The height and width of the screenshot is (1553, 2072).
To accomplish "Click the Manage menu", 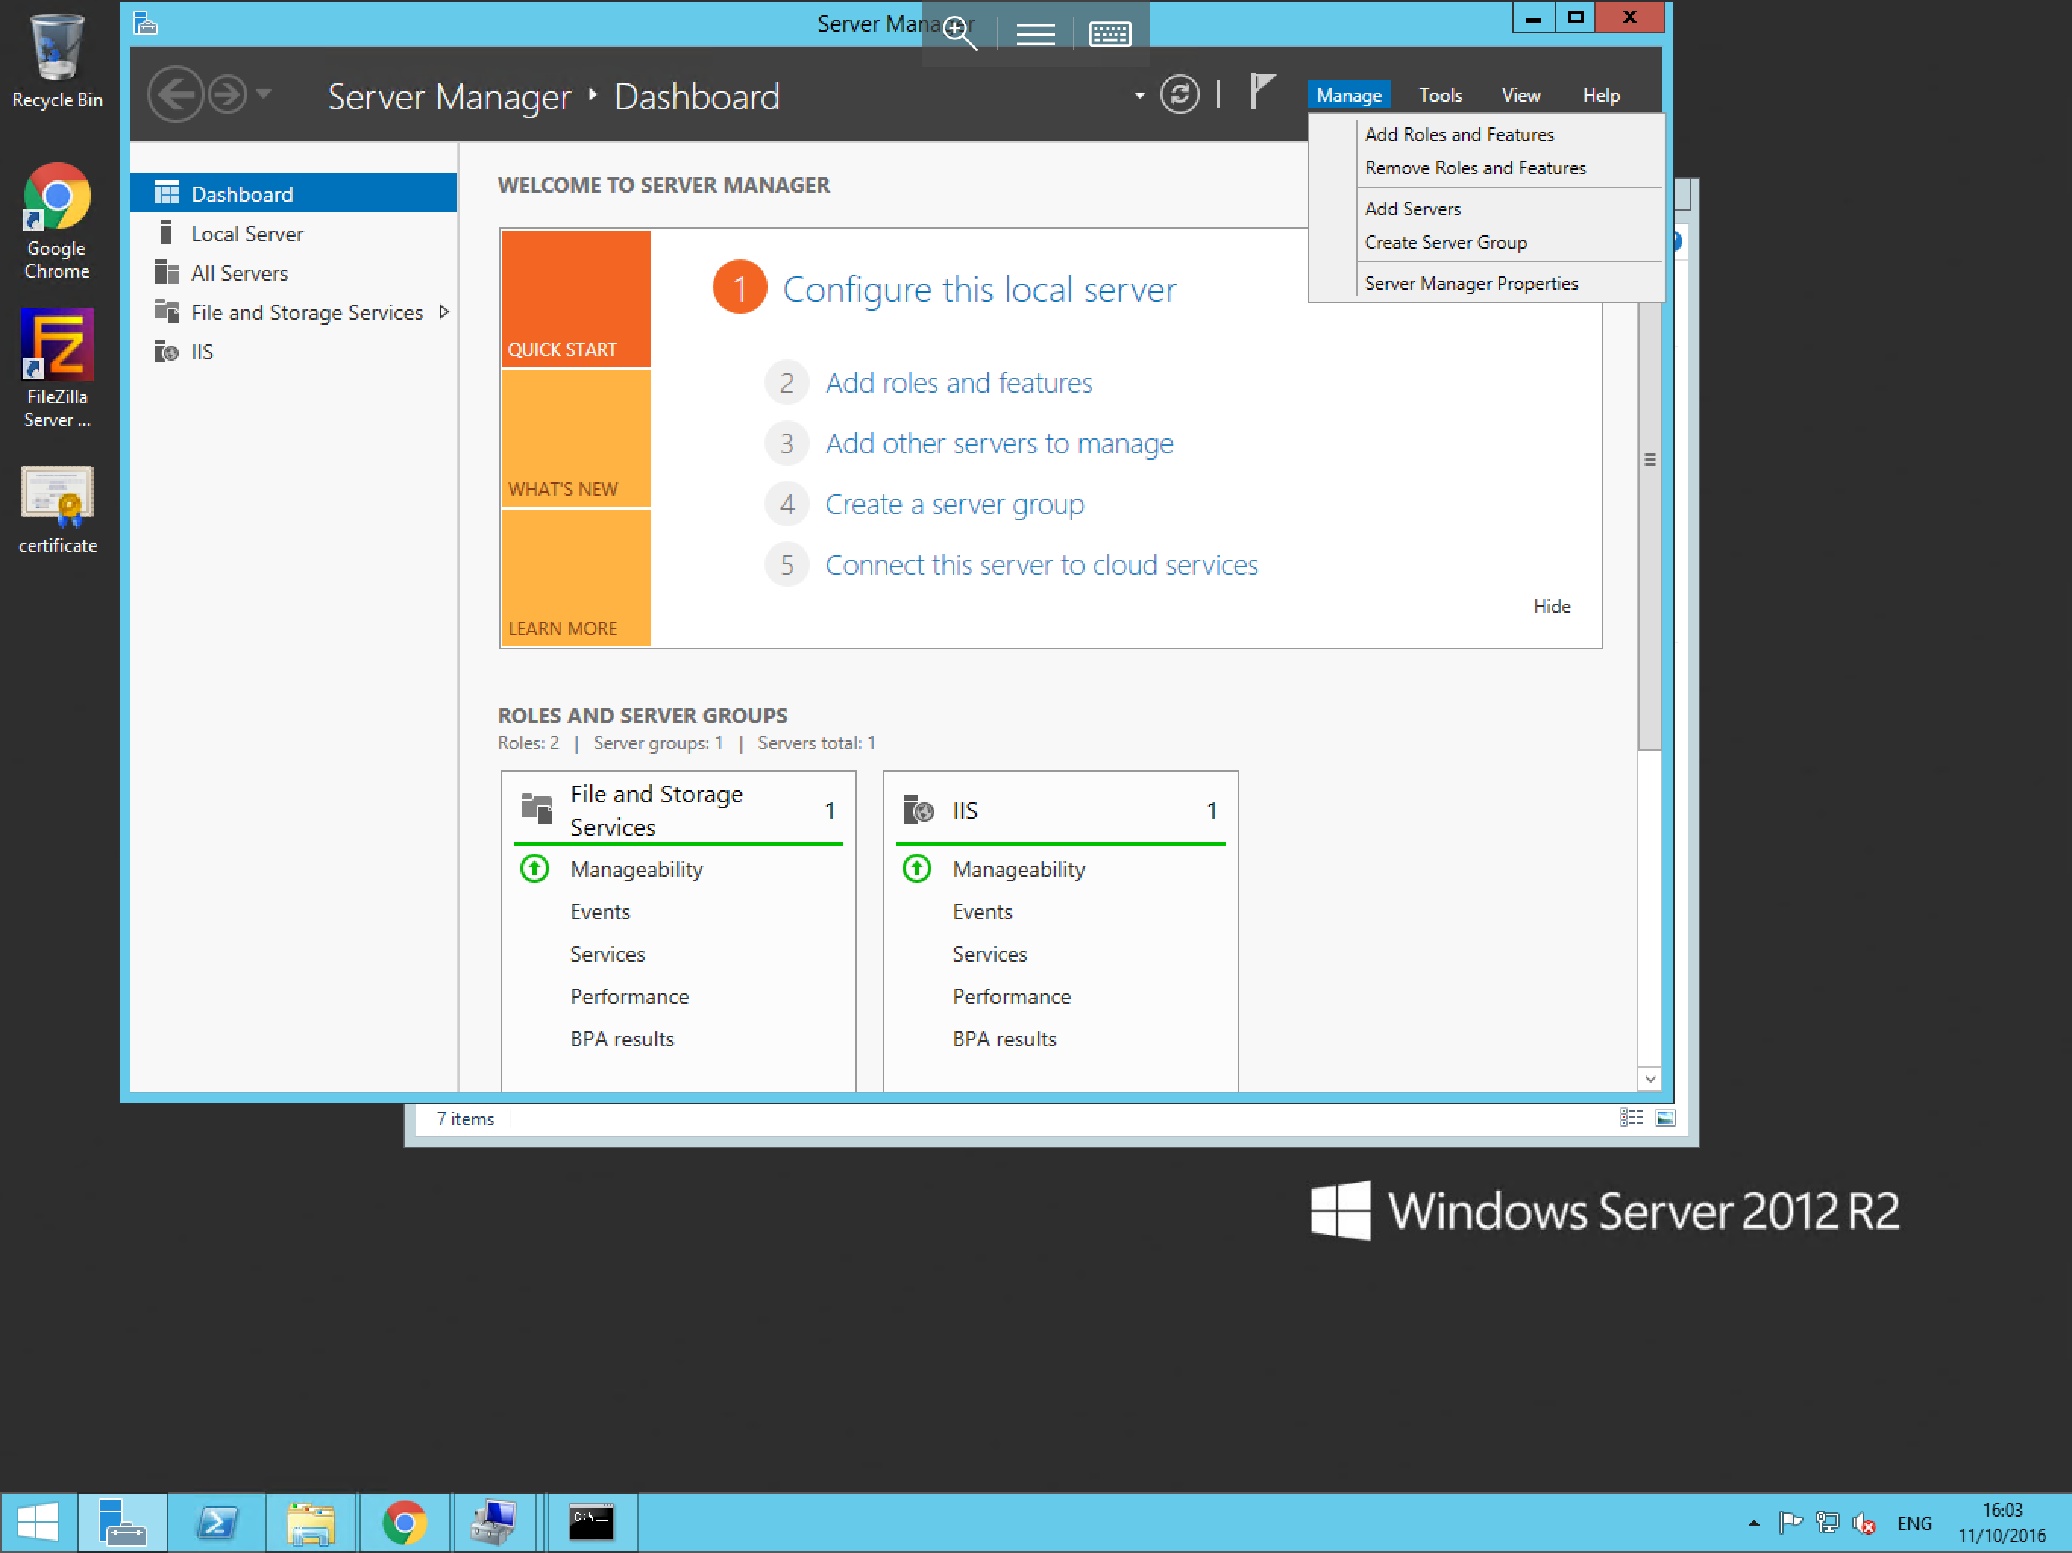I will (x=1348, y=95).
